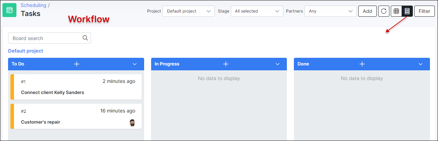
Task: Add a task to In Progress column
Action: click(226, 64)
